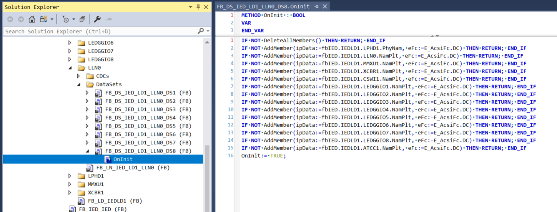Screen dimensions: 557x212
Task: Click the Collapse All icon
Action: click(x=82, y=19)
